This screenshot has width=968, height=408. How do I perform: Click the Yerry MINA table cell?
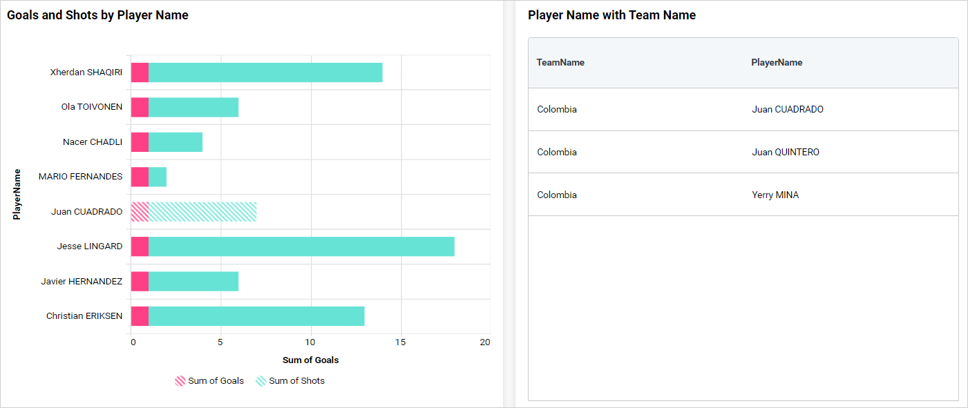(x=775, y=195)
